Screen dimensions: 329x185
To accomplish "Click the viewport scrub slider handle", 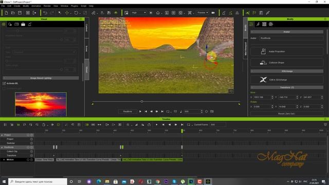I will [142, 102].
